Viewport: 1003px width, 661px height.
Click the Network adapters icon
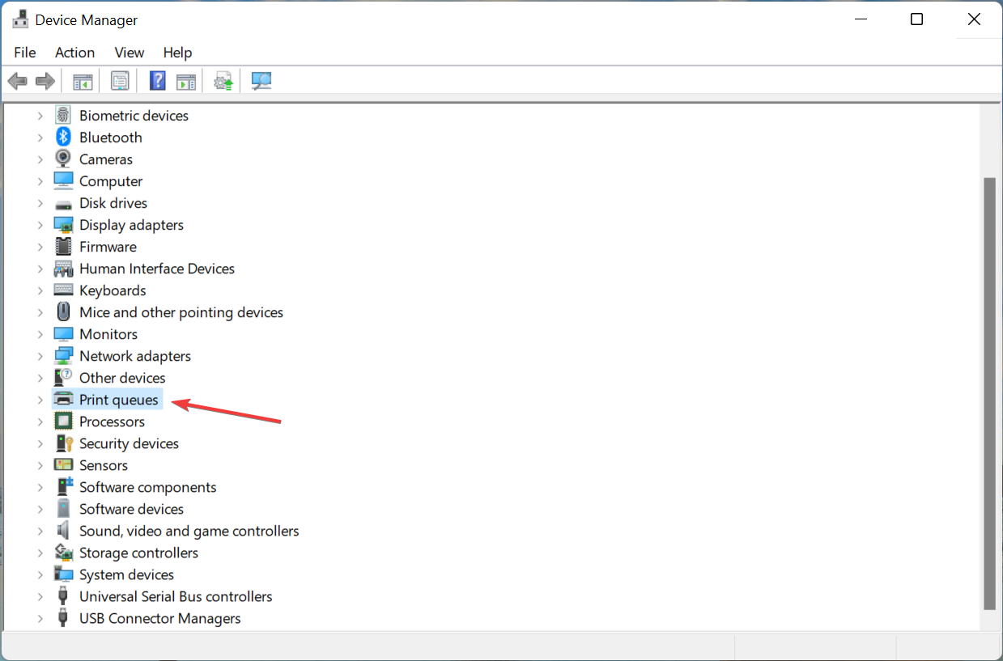63,356
